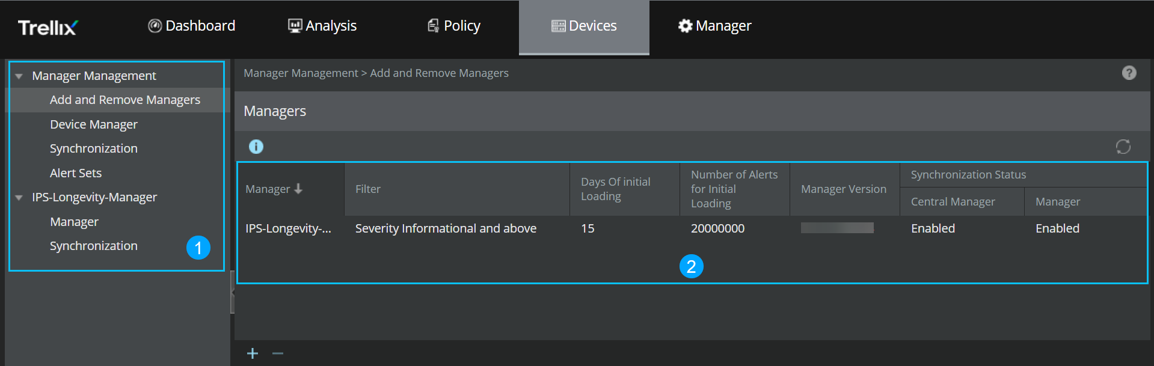Open the Analysis tab

[x=322, y=26]
